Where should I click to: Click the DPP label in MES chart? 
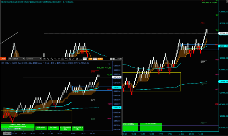tap(93, 100)
